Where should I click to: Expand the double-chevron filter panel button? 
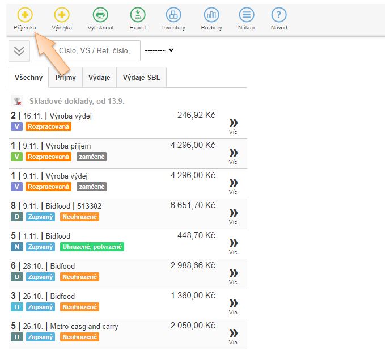coord(19,50)
